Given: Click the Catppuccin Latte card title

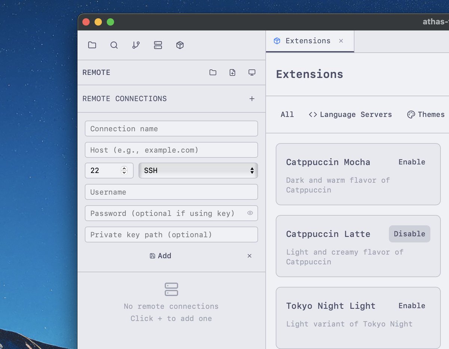Looking at the screenshot, I should click(x=328, y=234).
